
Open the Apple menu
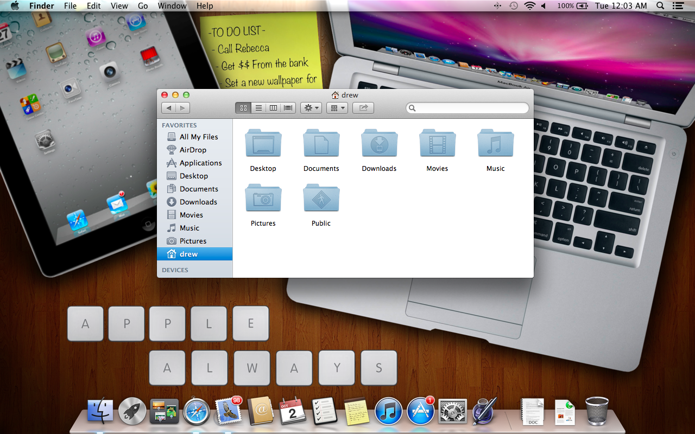coord(15,6)
